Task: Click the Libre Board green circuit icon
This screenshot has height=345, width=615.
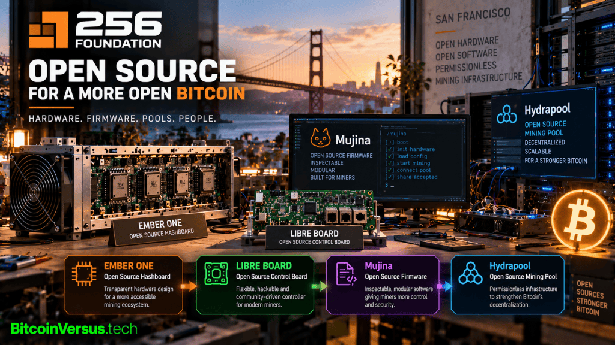Action: tap(216, 274)
